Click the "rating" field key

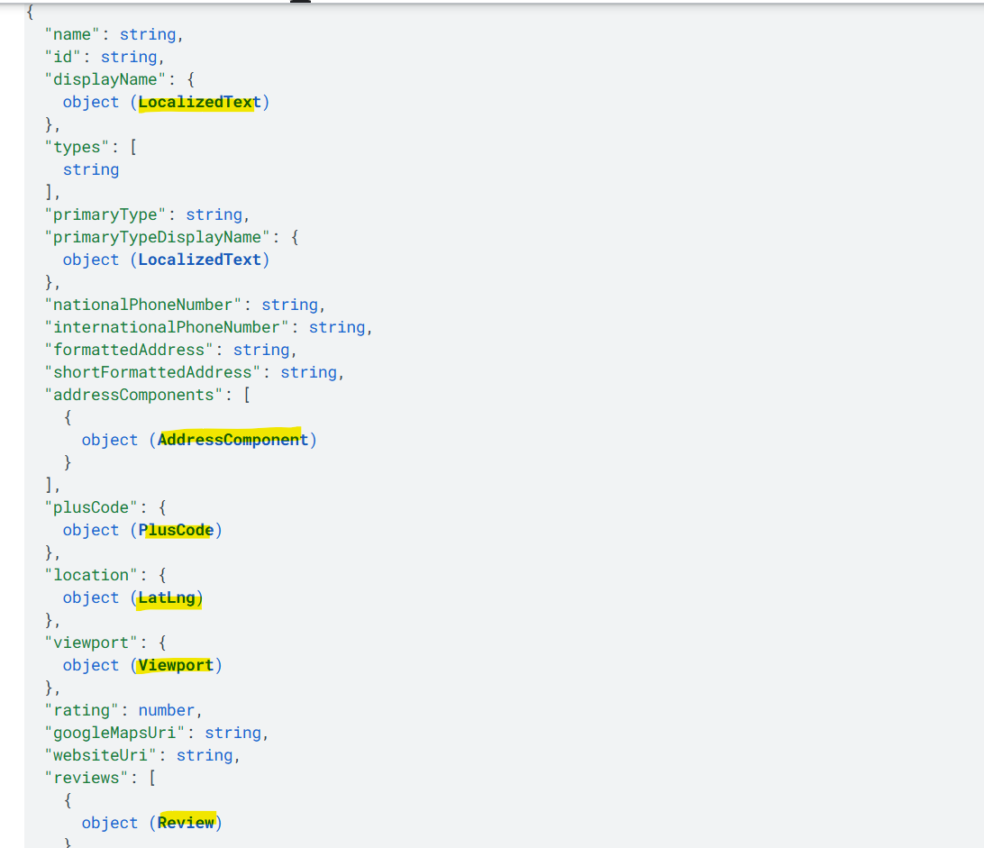coord(82,710)
